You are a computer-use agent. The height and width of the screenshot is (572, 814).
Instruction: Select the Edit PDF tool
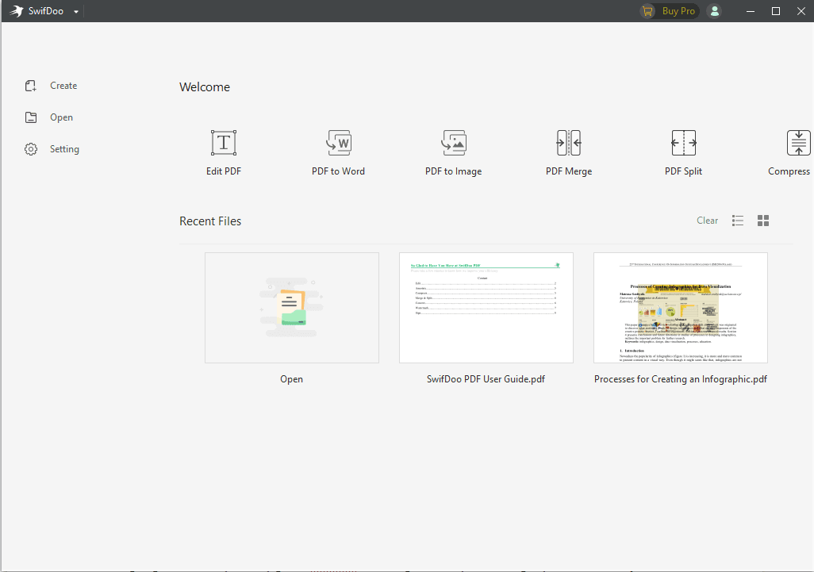pyautogui.click(x=223, y=151)
